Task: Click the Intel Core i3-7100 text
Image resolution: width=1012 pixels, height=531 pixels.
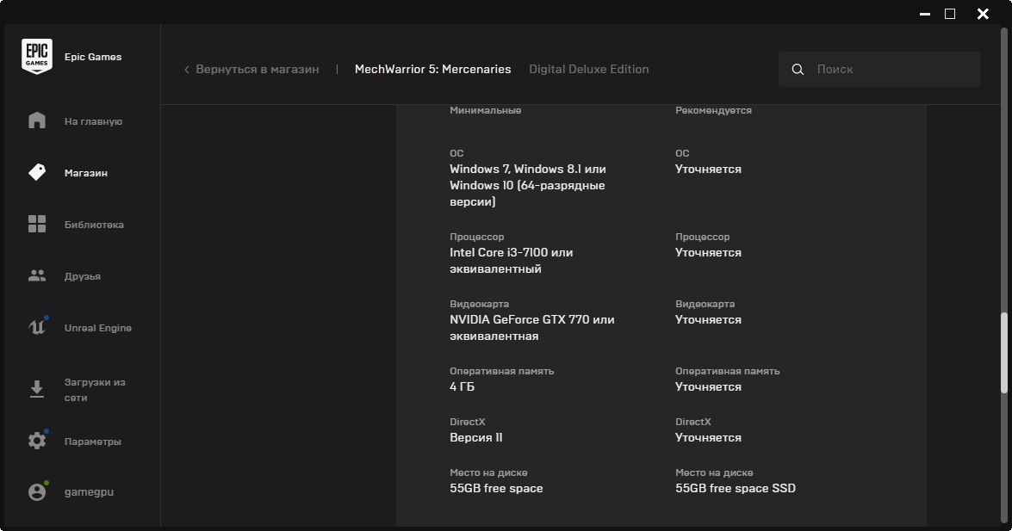Action: tap(511, 261)
